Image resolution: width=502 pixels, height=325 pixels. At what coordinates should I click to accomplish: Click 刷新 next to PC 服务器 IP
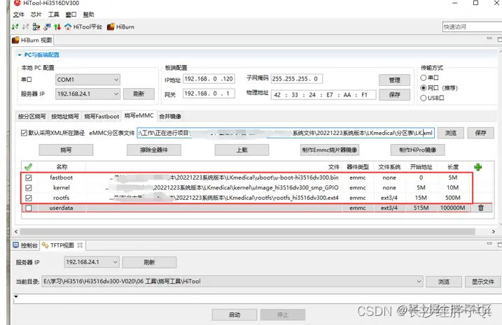[139, 94]
